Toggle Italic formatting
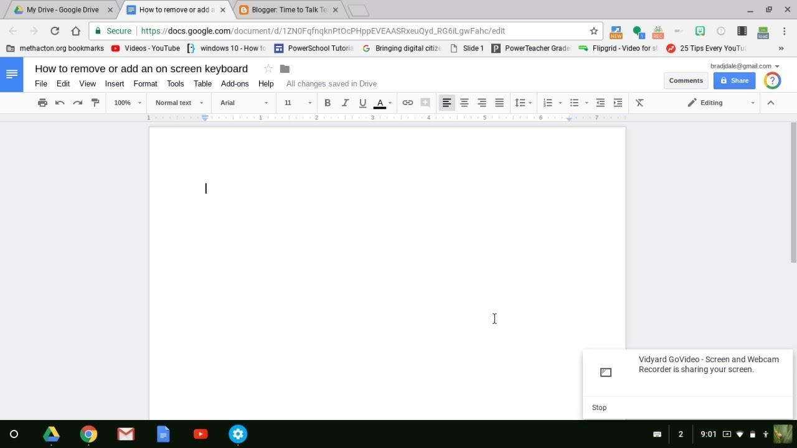The height and width of the screenshot is (448, 797). tap(345, 103)
